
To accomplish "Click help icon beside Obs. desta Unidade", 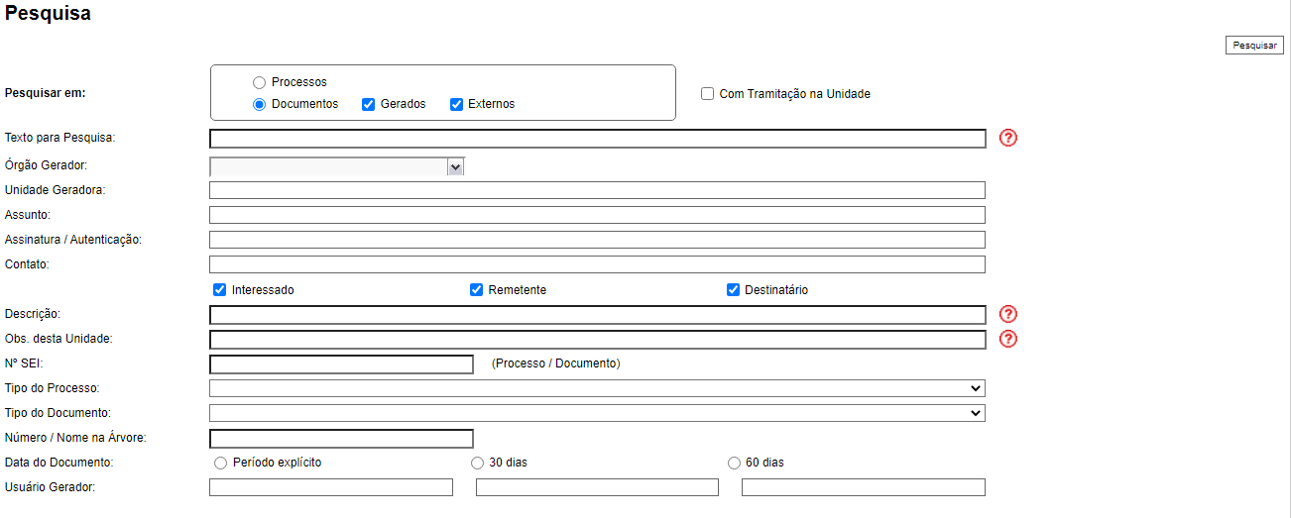I will (1008, 339).
